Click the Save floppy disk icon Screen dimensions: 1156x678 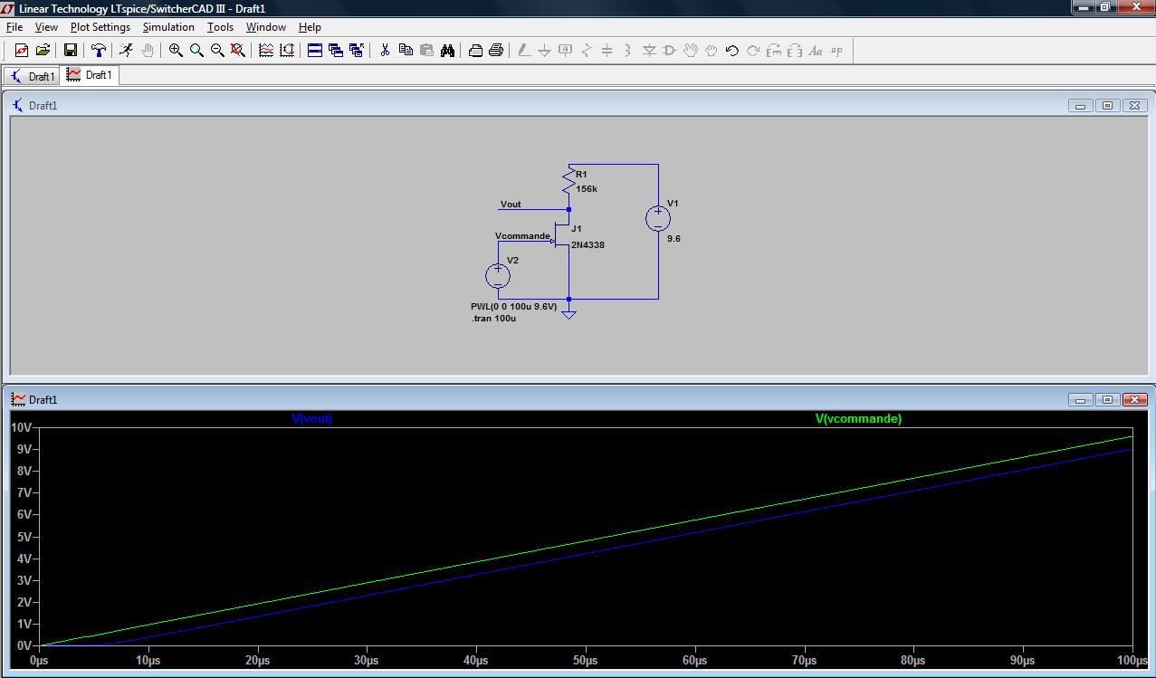pos(70,51)
